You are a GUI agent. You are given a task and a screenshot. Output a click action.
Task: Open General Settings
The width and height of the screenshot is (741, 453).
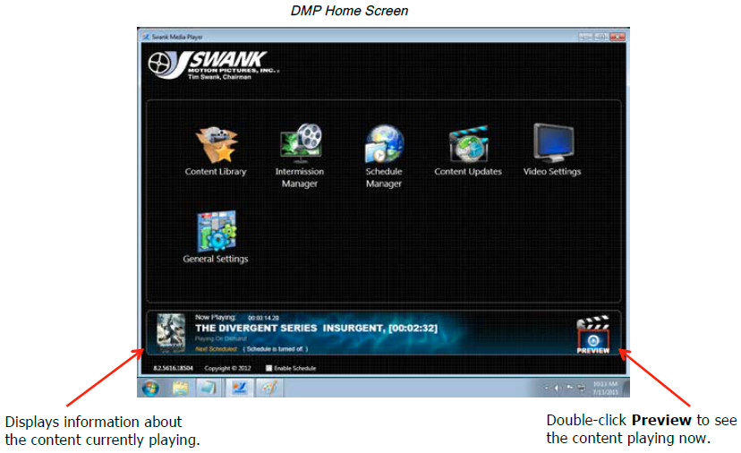coord(217,230)
